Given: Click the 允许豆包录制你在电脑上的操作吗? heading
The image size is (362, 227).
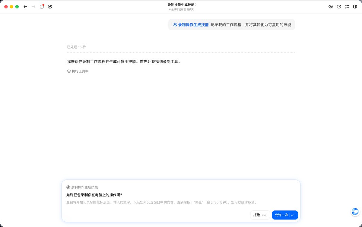Looking at the screenshot, I should click(94, 195).
